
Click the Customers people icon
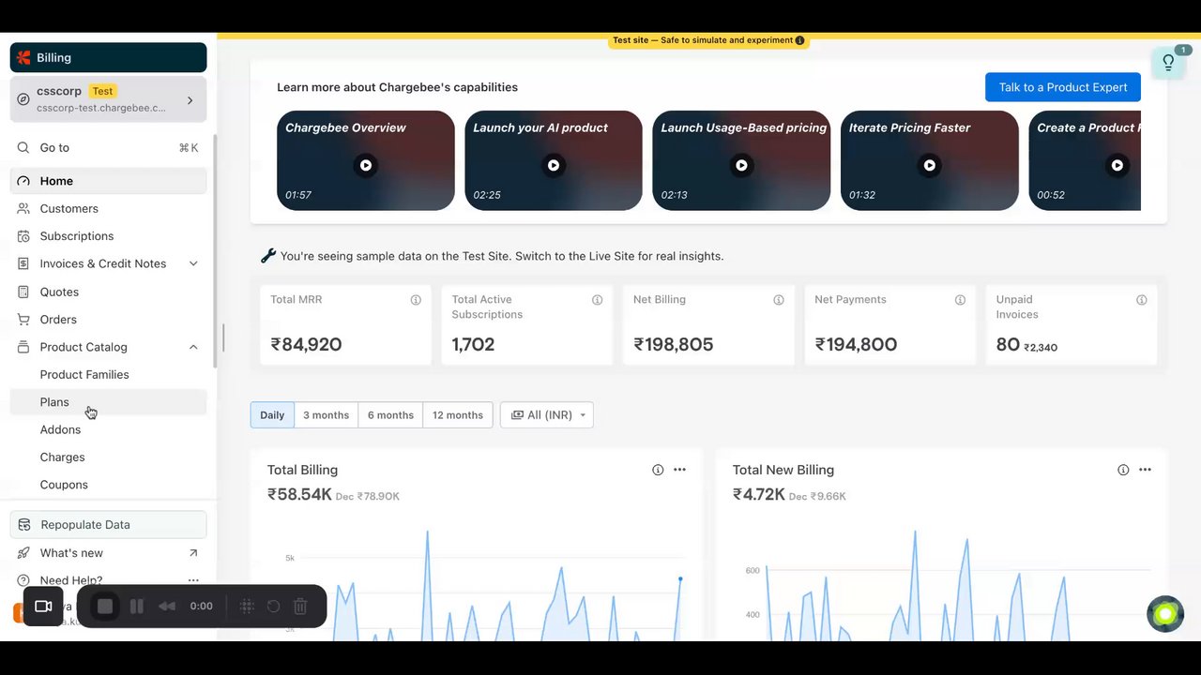(23, 208)
